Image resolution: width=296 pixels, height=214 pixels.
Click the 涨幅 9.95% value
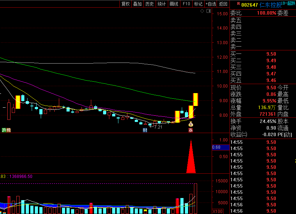coord(270,101)
